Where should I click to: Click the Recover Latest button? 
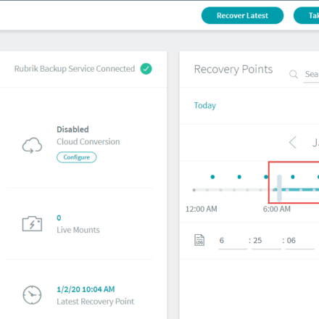[x=242, y=15]
